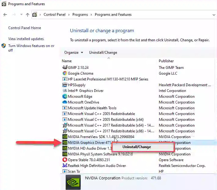Click the Realtek High Definition Audio icon
Screen dimensions: 217x190
[65, 166]
